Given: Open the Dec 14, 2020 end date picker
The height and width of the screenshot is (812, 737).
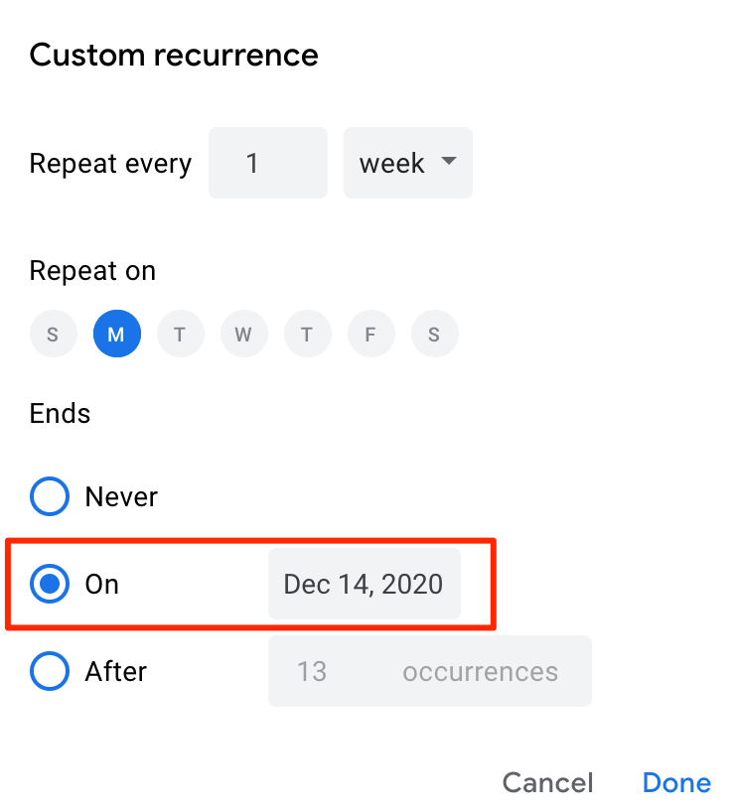Looking at the screenshot, I should (x=364, y=584).
